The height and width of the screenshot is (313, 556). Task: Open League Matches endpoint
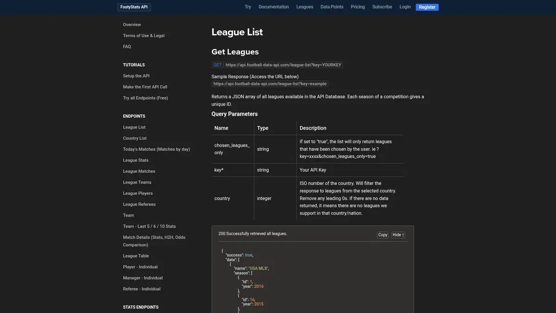coord(139,172)
